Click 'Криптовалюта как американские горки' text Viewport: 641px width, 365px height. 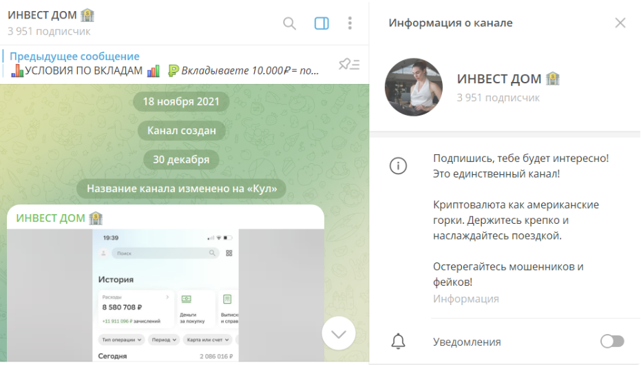[516, 212]
